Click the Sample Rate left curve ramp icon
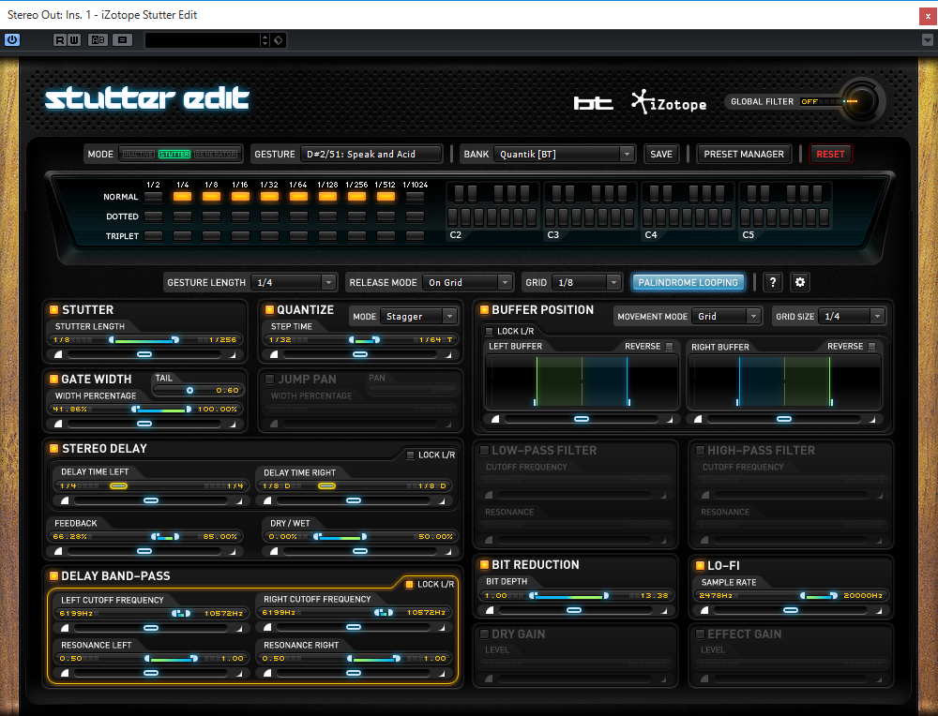 point(704,610)
